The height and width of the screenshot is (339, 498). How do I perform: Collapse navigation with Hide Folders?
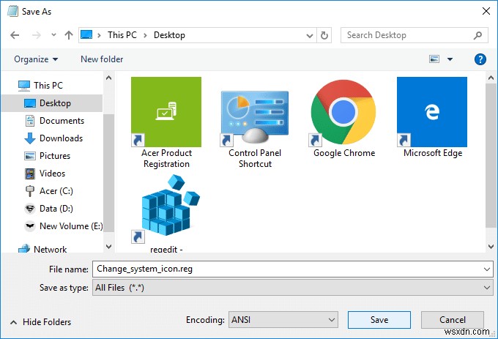pos(41,322)
